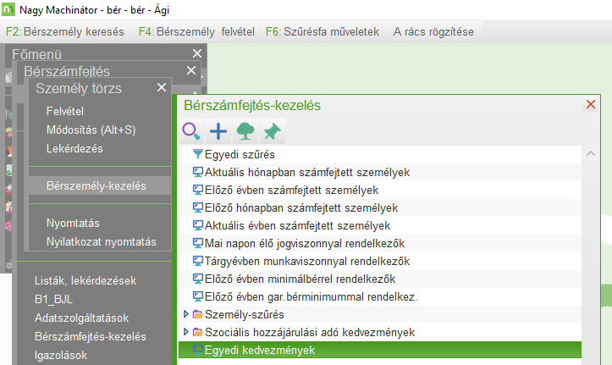Select Mai napon élő jogviszonnyal rendelkezők
The height and width of the screenshot is (365, 612).
point(301,243)
